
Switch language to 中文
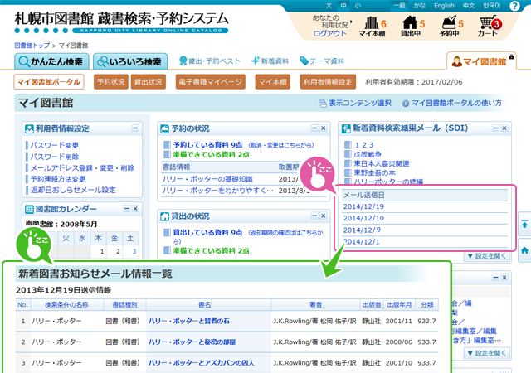tap(469, 6)
